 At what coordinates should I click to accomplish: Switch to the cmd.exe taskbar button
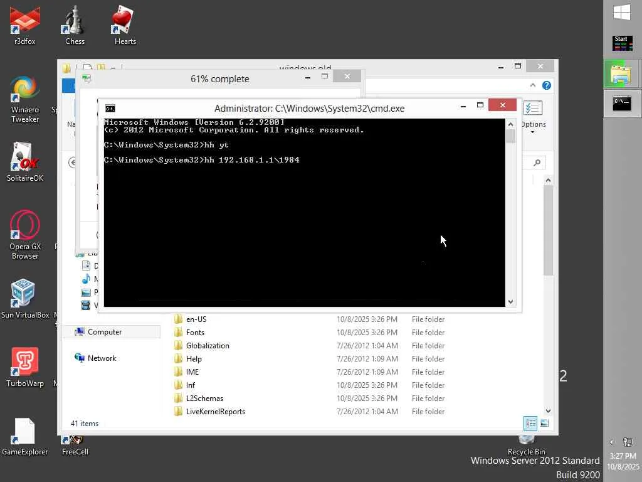[621, 104]
